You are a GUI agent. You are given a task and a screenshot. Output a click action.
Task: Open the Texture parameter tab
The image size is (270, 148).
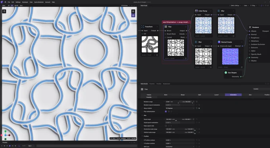click(149, 95)
